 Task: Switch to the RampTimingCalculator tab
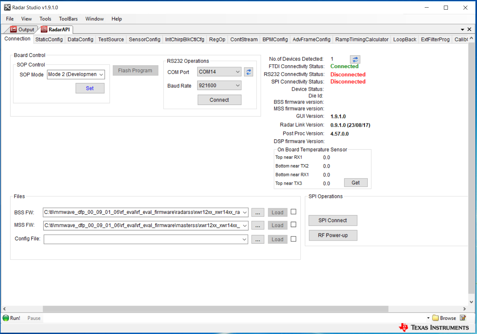pyautogui.click(x=362, y=39)
